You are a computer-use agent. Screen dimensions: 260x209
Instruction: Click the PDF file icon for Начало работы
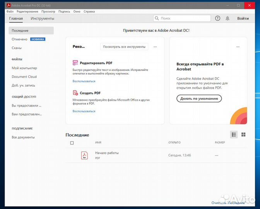coord(84,156)
